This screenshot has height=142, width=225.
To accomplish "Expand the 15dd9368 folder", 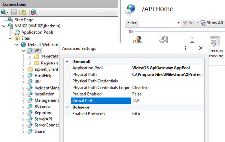I will tap(30, 57).
